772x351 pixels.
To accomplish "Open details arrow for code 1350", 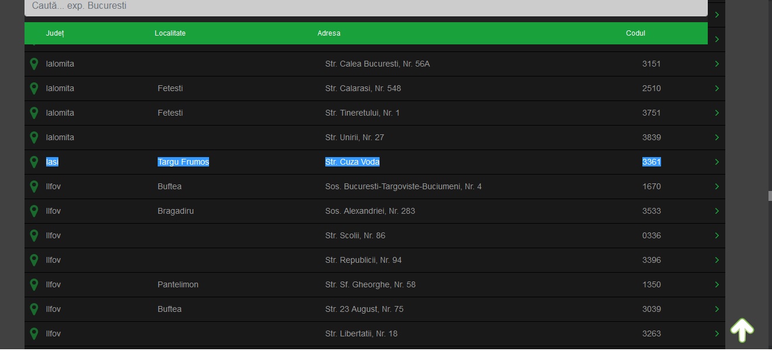I will pos(717,284).
